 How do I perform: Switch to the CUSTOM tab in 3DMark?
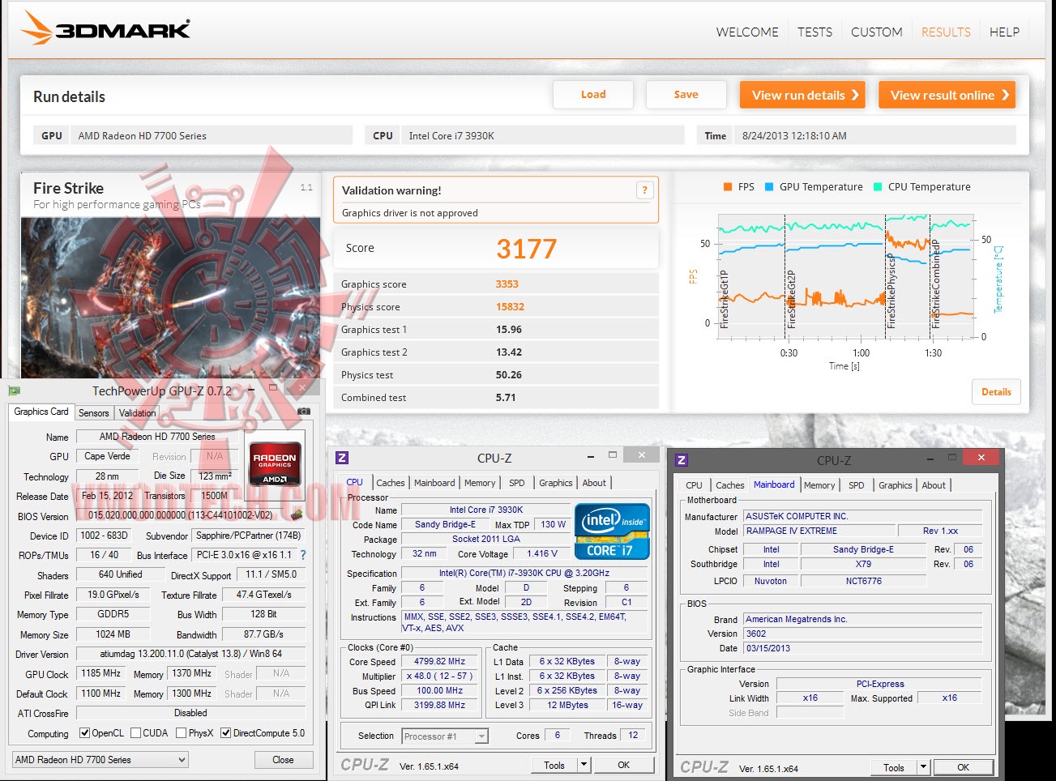877,32
